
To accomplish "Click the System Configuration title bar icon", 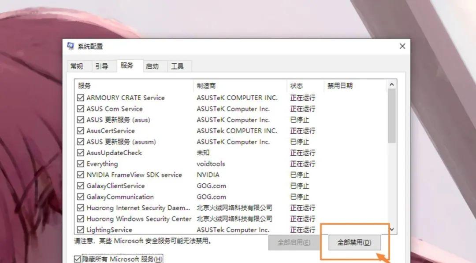I will [71, 46].
